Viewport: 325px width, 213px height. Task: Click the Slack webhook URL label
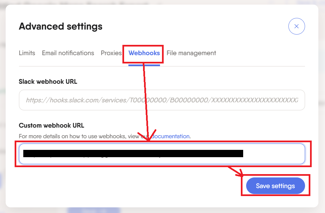point(48,81)
